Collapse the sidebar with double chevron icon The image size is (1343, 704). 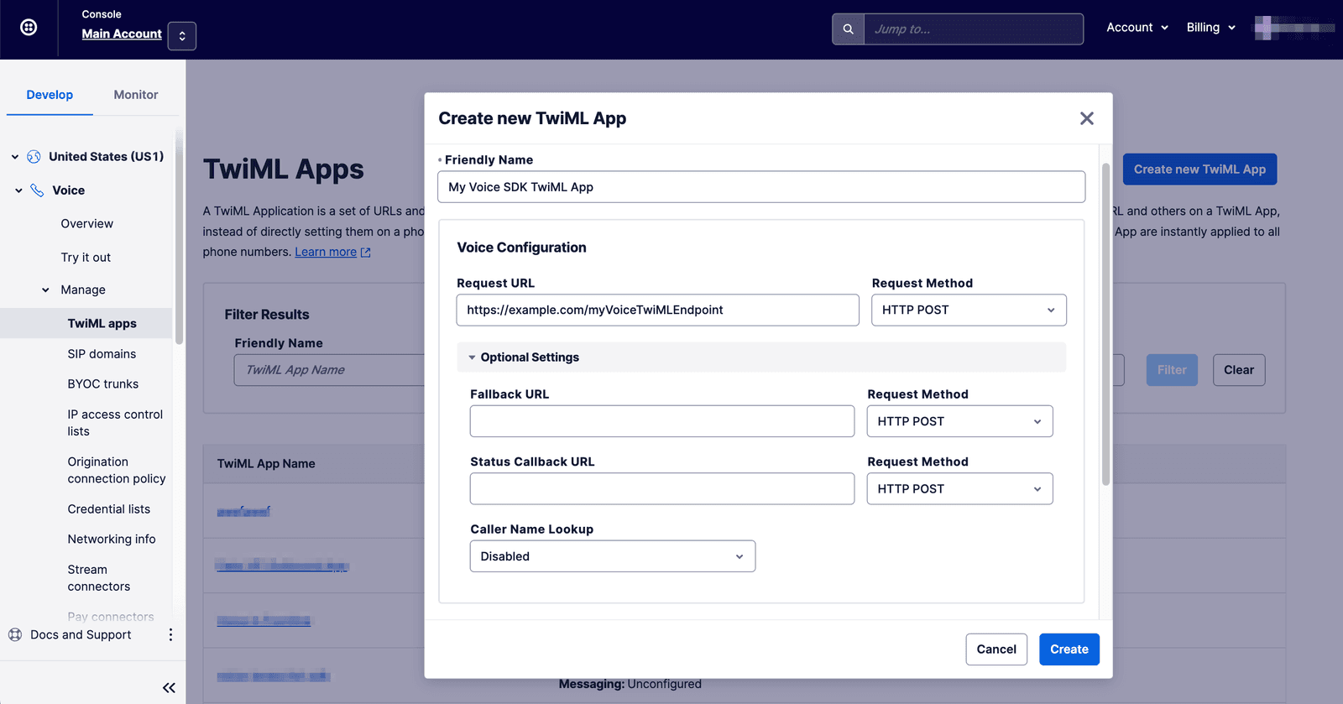pos(169,688)
